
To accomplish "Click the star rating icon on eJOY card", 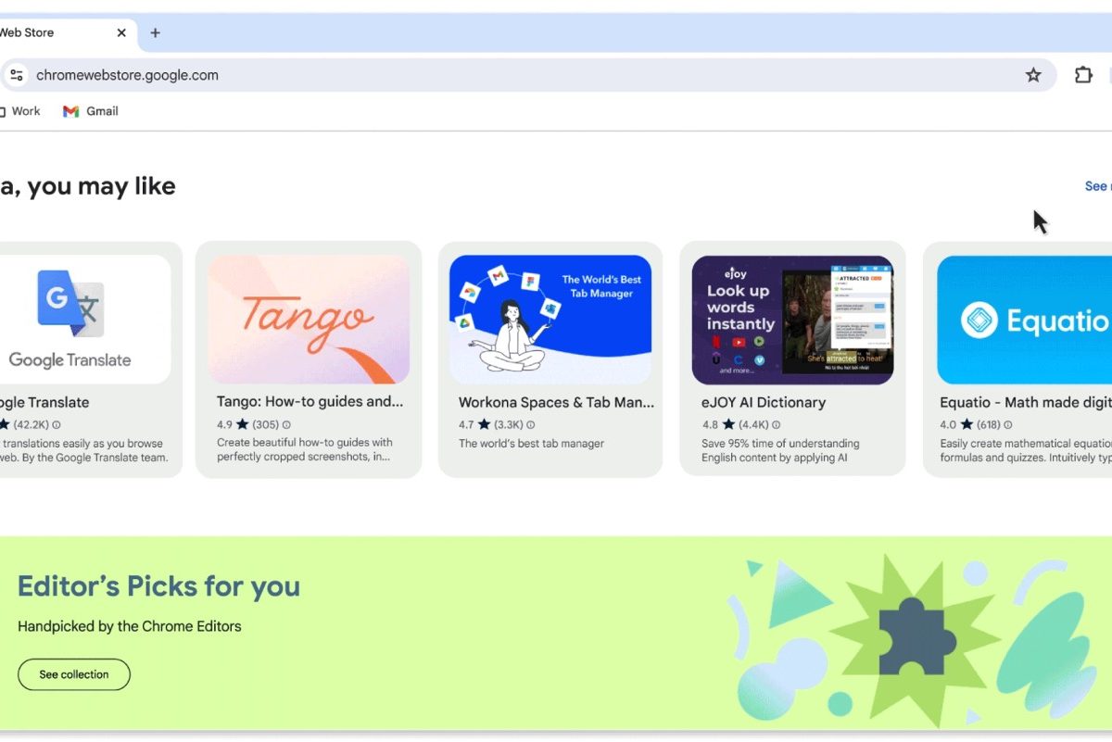I will click(728, 424).
